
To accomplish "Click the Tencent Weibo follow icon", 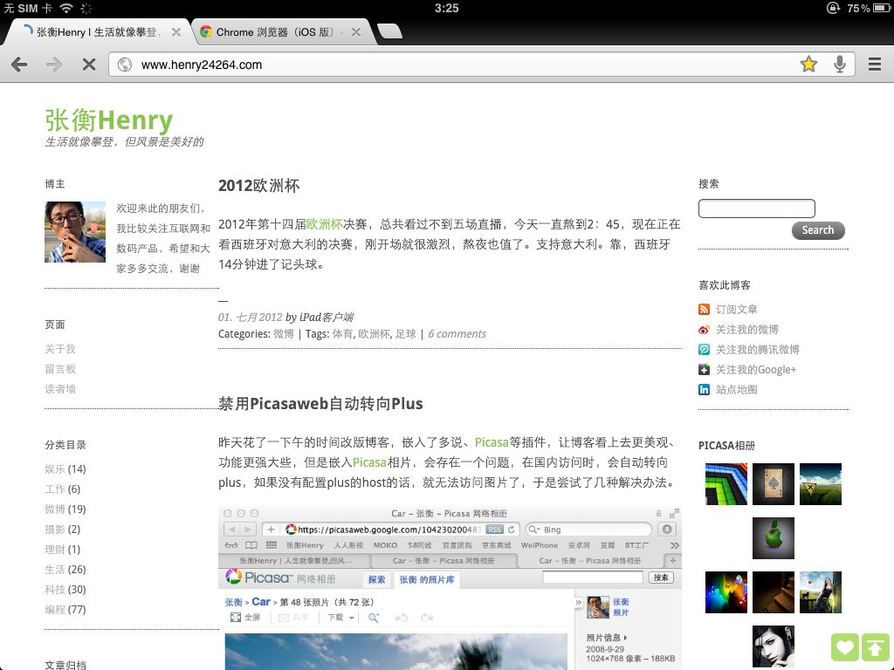I will tap(705, 349).
